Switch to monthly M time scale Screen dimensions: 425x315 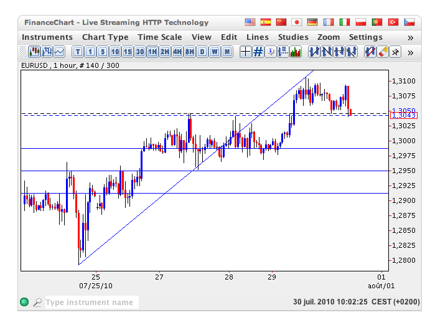pyautogui.click(x=227, y=52)
